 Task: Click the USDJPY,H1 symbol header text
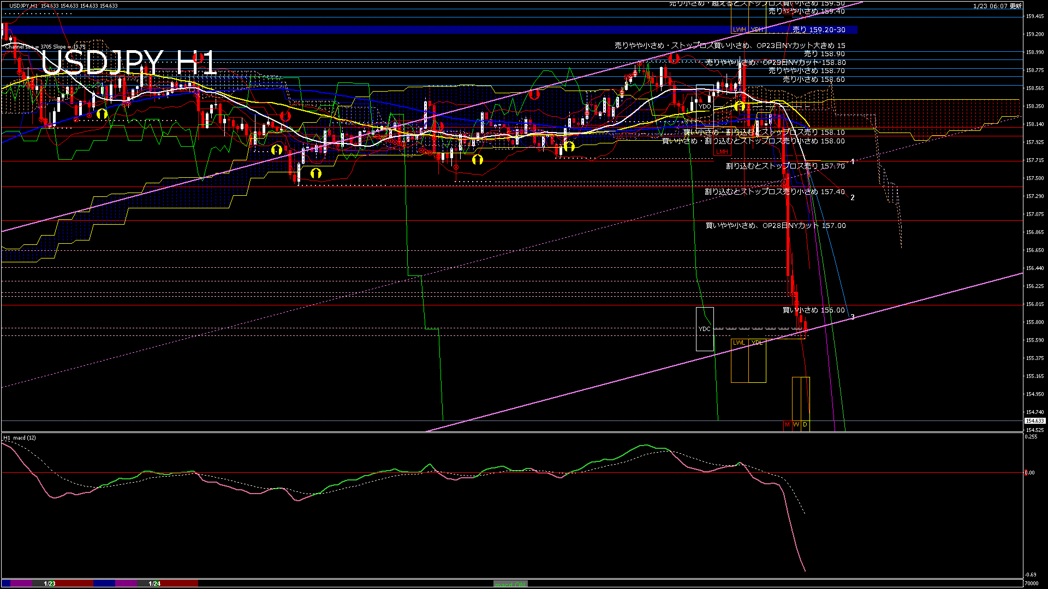[23, 5]
